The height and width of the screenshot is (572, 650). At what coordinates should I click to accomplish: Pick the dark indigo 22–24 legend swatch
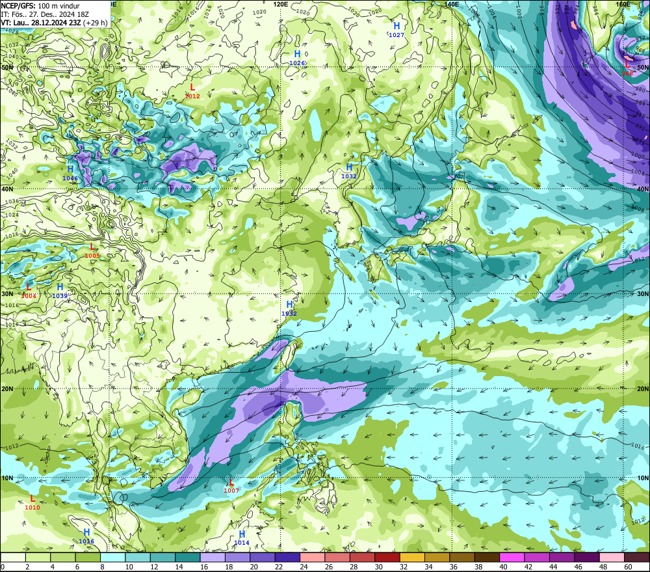coord(287,557)
